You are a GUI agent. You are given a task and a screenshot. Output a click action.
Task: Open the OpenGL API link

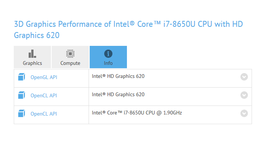point(44,77)
